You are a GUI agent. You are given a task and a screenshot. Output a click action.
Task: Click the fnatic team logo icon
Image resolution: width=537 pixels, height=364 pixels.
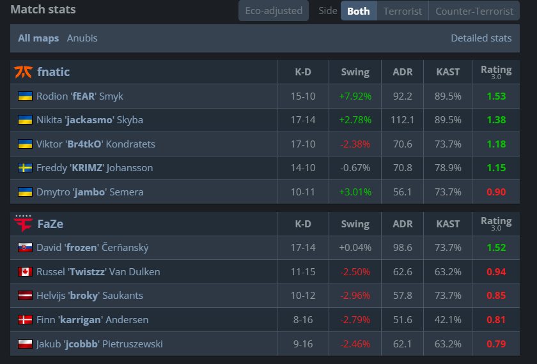[x=23, y=72]
